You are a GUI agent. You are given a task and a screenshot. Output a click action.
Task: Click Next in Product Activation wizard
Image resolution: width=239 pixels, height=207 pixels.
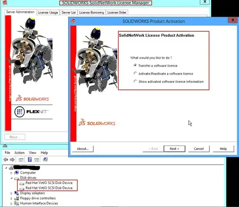[x=174, y=149]
